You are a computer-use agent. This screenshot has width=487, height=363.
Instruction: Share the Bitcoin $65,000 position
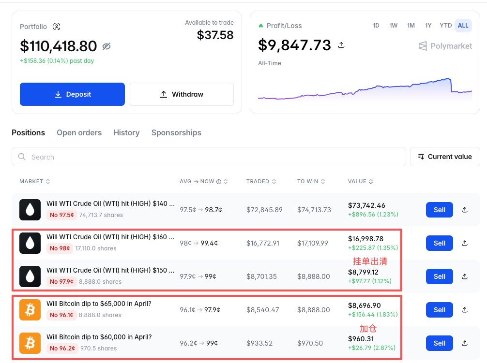coord(465,310)
